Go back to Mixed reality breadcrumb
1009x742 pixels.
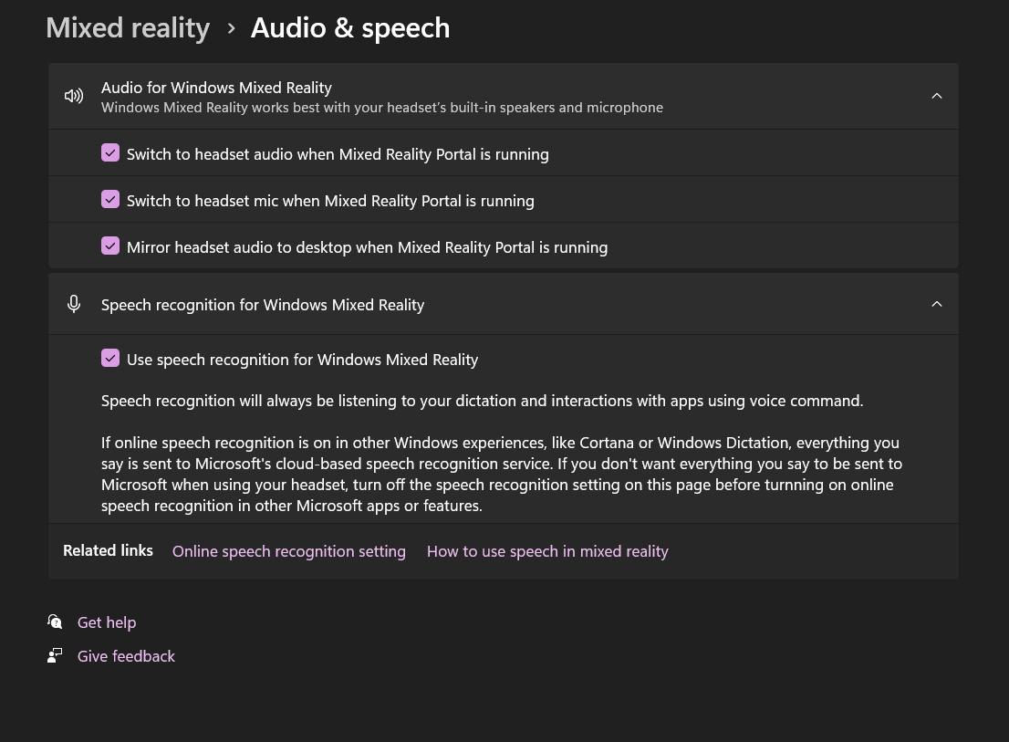click(128, 28)
